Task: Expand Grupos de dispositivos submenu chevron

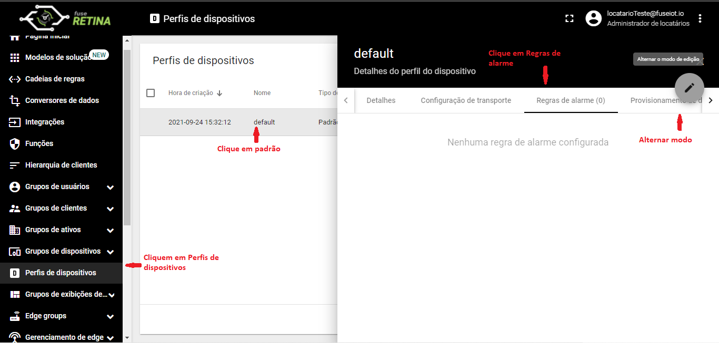Action: click(x=111, y=252)
